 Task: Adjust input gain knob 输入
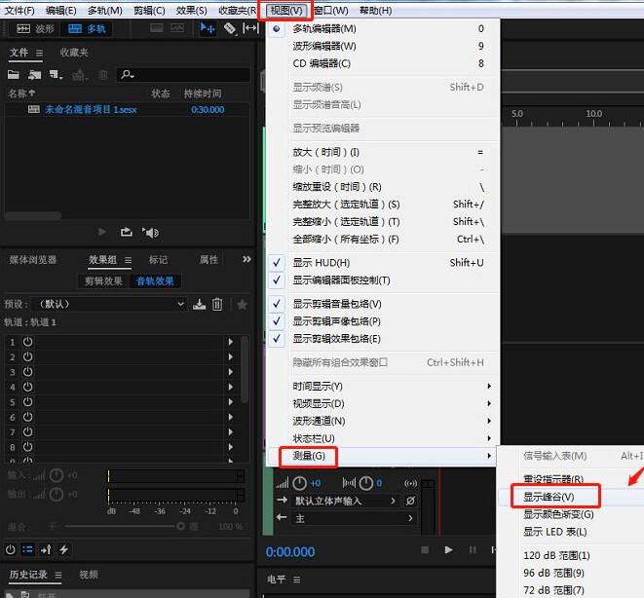(57, 475)
